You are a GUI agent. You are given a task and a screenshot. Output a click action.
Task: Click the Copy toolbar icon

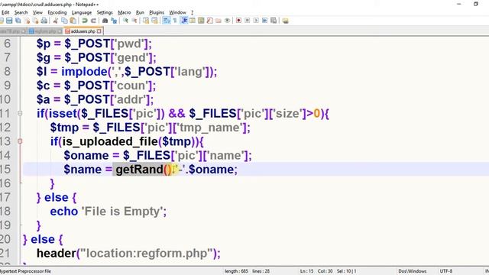tap(64, 21)
